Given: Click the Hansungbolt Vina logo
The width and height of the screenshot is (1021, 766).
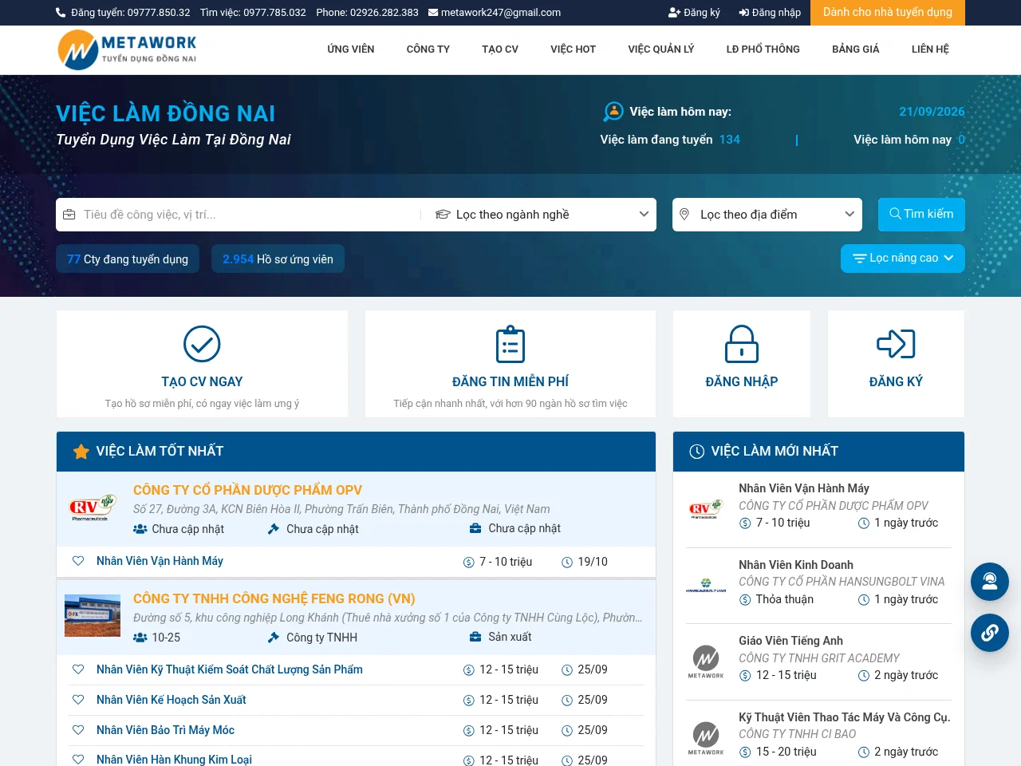Looking at the screenshot, I should point(706,584).
